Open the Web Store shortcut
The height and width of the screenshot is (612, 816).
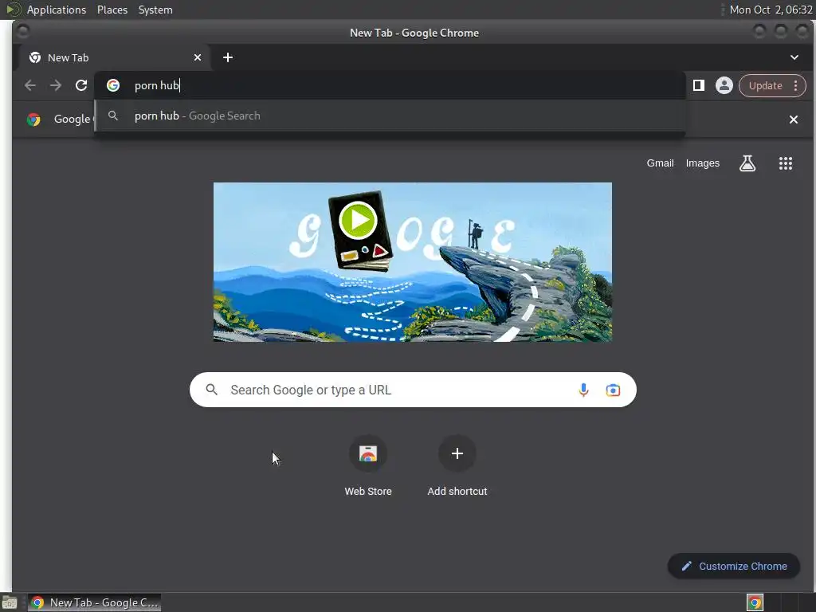(x=368, y=465)
